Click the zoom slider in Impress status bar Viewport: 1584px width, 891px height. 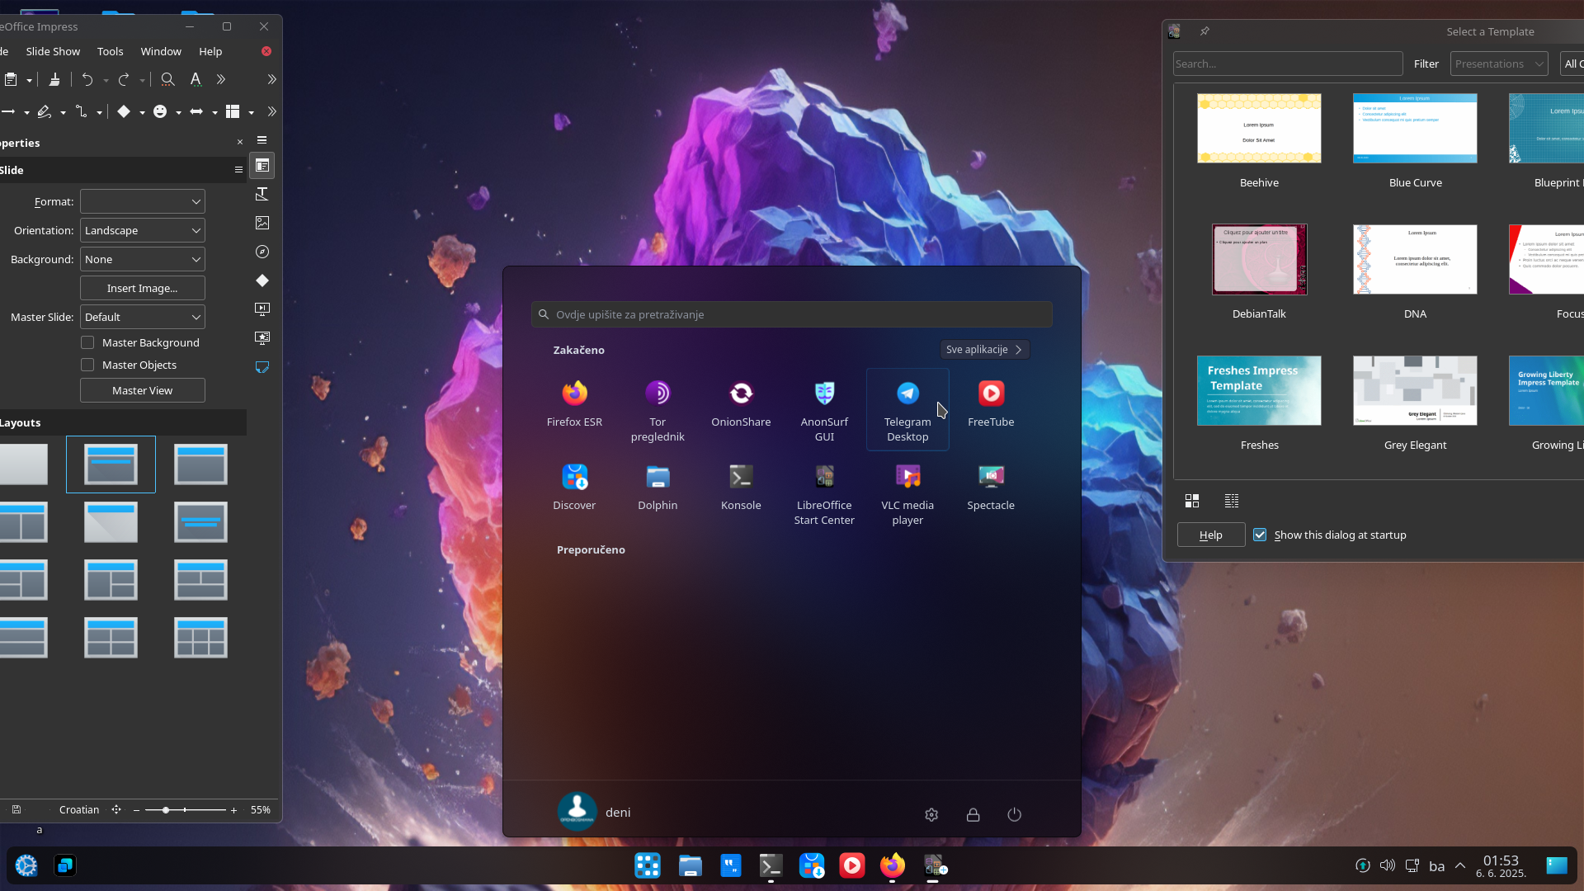(185, 810)
